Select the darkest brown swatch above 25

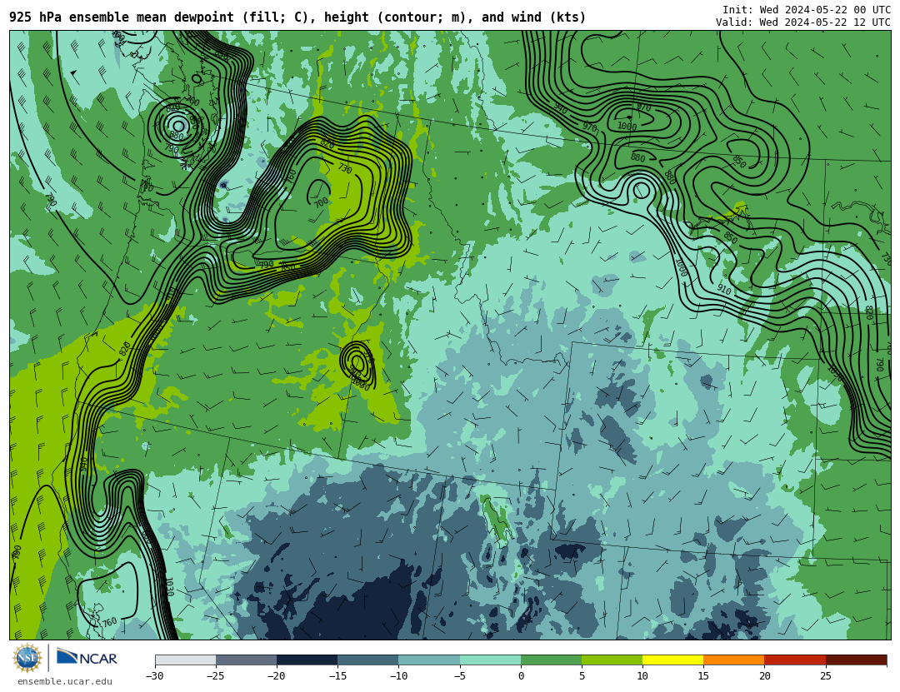tap(856, 660)
